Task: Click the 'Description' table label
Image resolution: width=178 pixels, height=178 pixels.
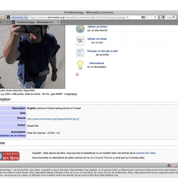Action: [x=19, y=108]
